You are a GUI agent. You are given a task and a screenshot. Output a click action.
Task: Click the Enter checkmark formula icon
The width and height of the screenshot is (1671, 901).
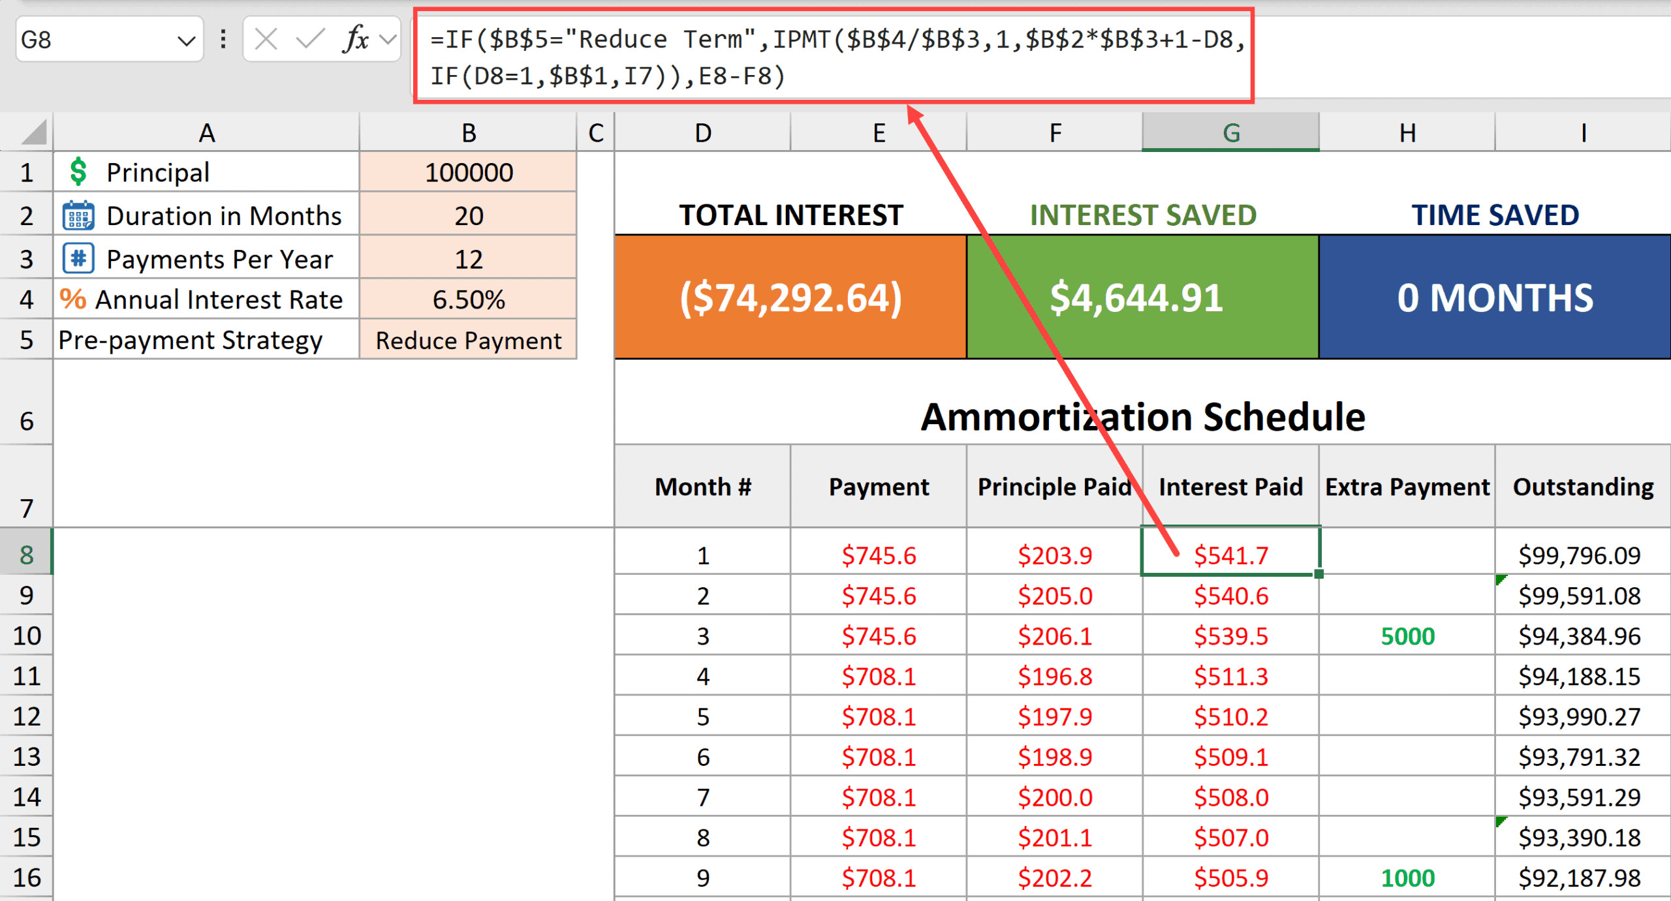[x=310, y=40]
